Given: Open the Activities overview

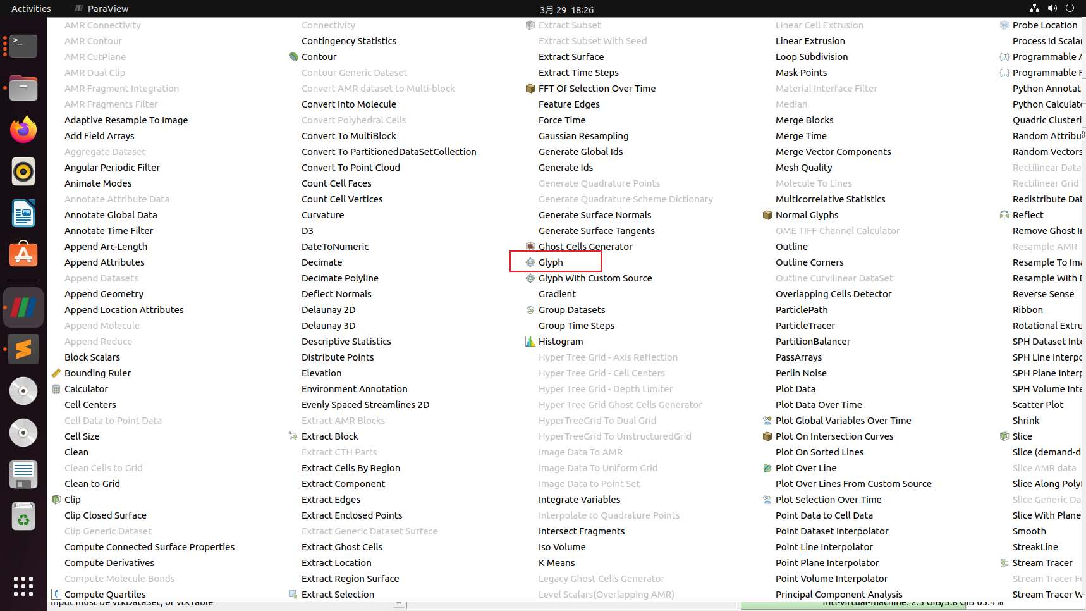Looking at the screenshot, I should (31, 9).
